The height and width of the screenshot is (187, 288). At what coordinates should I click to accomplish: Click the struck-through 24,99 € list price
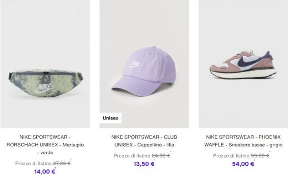[x=161, y=156]
